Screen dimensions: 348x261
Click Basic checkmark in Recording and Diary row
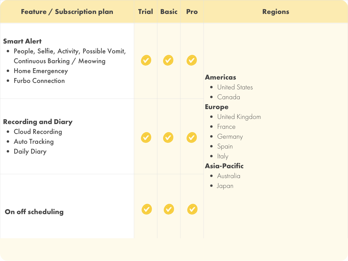coord(168,137)
